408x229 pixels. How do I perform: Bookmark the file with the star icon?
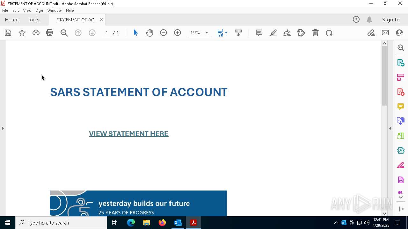click(22, 33)
